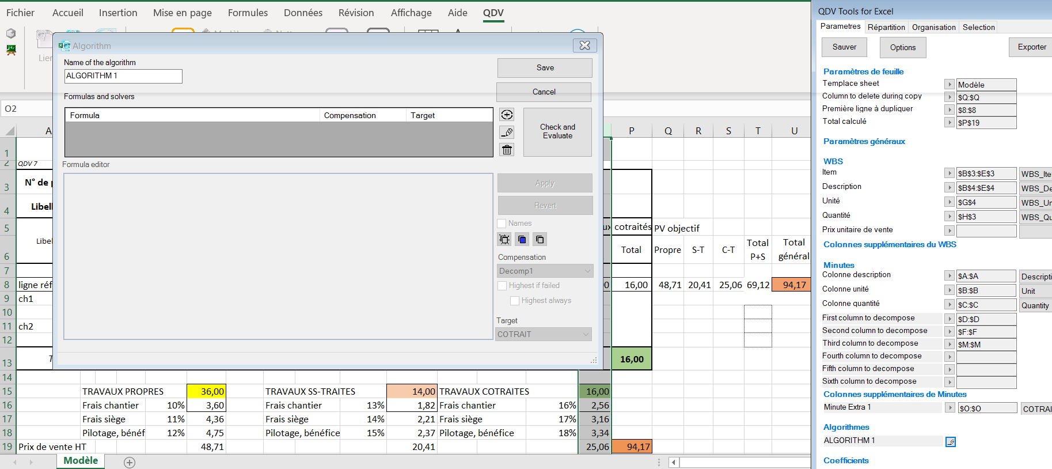Click yellow cell 36,00 TRAVAUX PROPRES
This screenshot has width=1052, height=469.
coord(206,391)
